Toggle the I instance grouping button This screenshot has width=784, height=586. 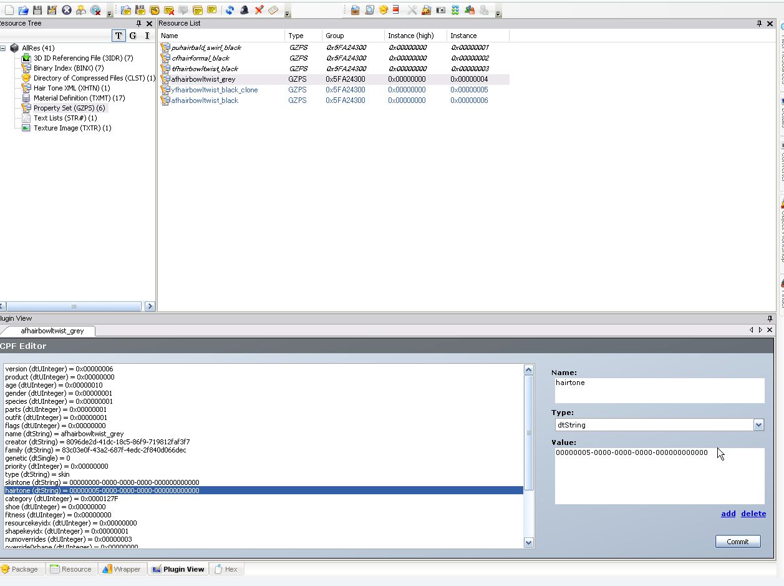click(147, 36)
